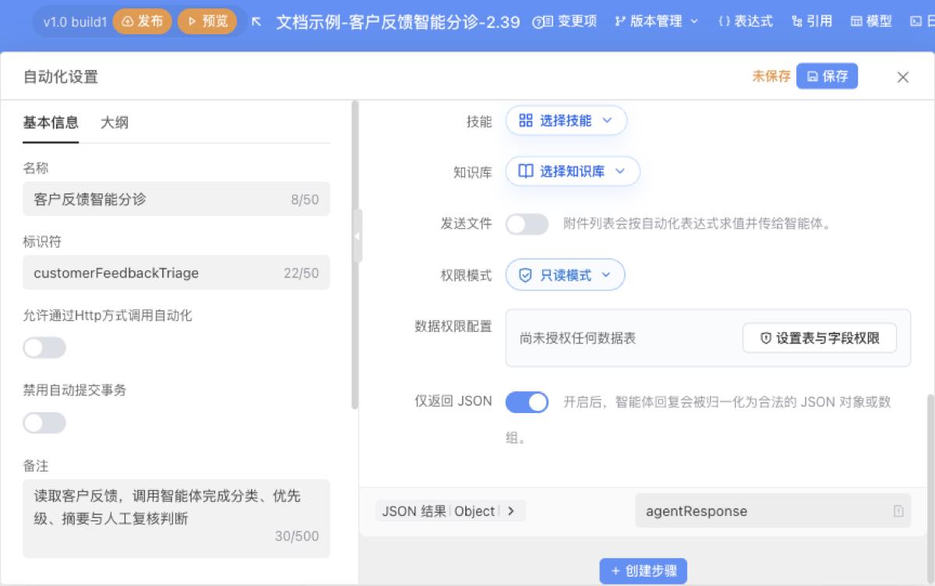
Task: Switch to the 大纲 tab
Action: pyautogui.click(x=115, y=122)
